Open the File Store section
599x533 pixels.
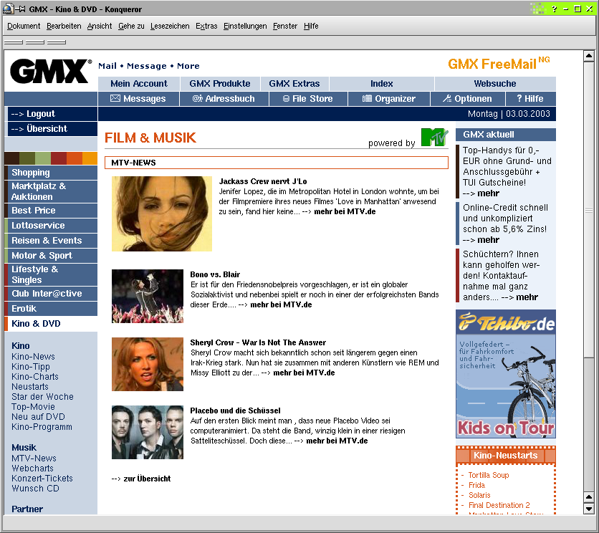pos(308,99)
